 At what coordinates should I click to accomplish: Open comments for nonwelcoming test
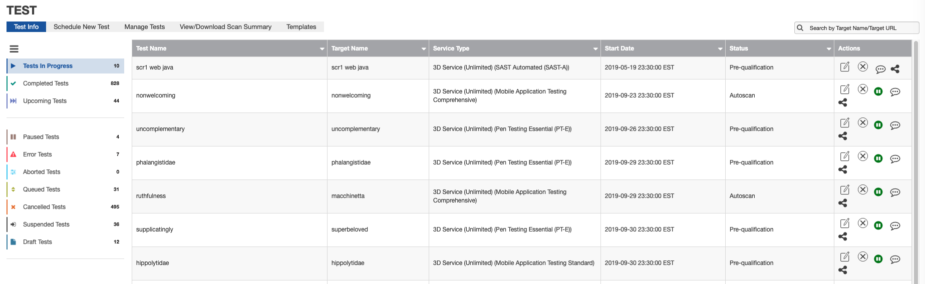point(895,91)
